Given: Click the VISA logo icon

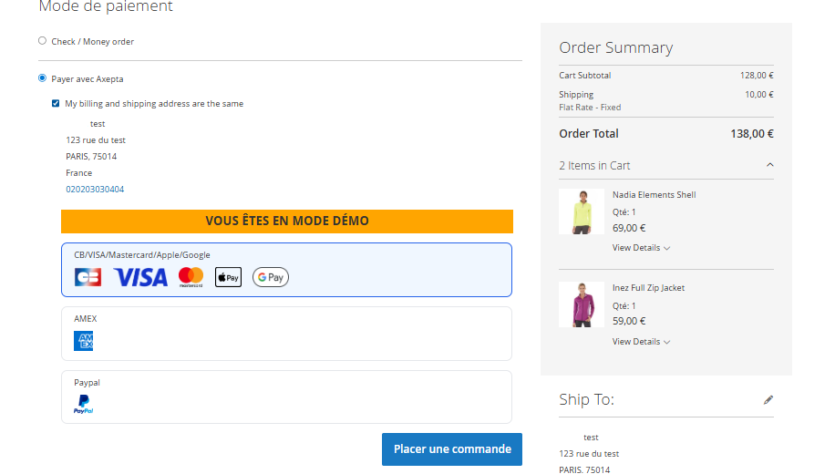Looking at the screenshot, I should [140, 277].
